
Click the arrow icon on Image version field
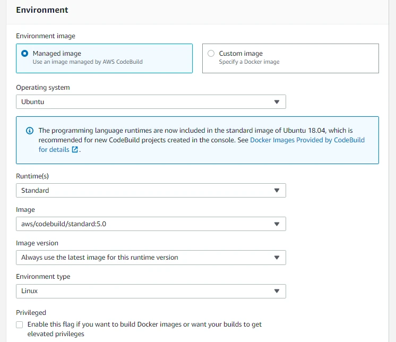(x=277, y=258)
